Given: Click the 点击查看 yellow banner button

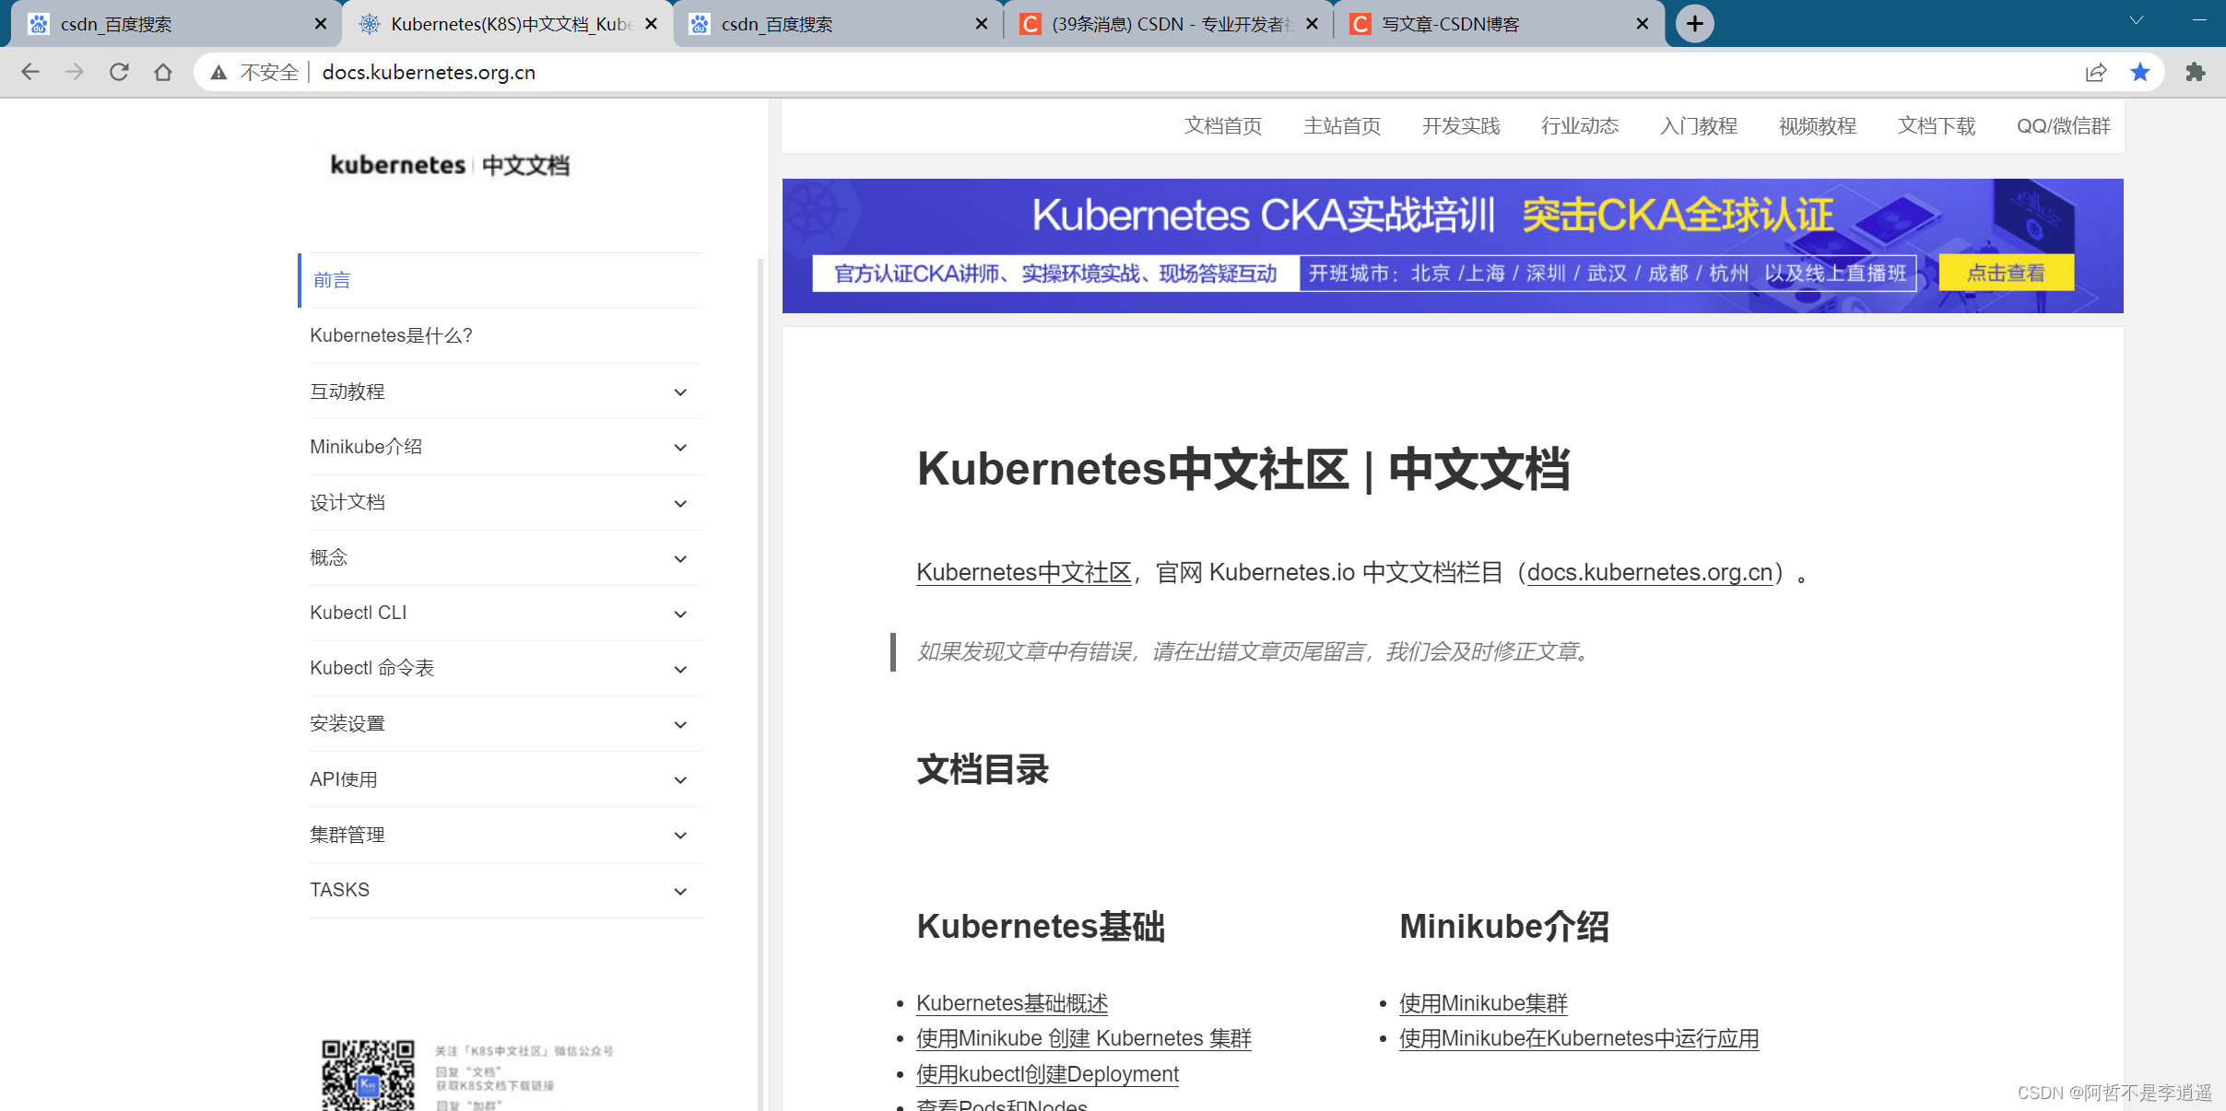Looking at the screenshot, I should (x=2006, y=274).
